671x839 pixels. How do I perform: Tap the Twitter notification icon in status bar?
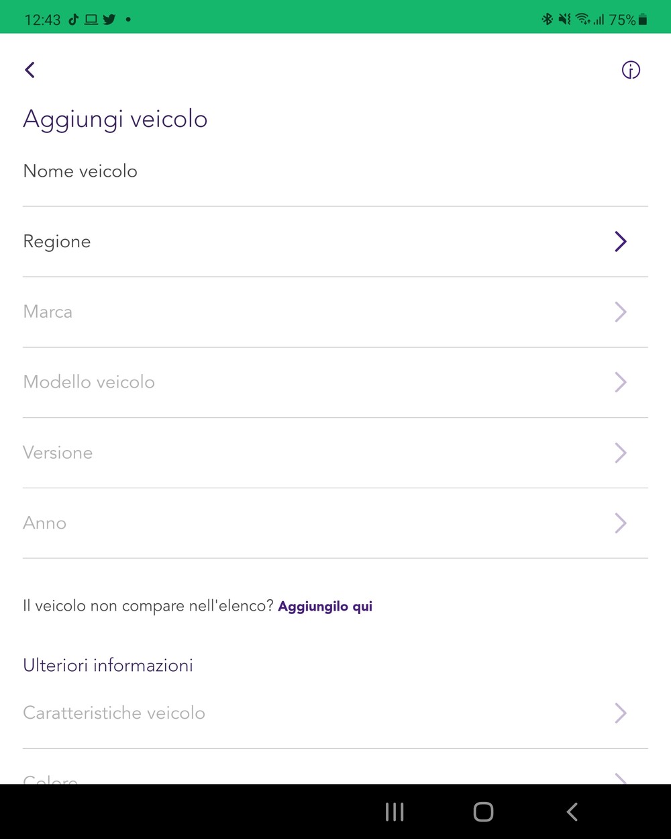coord(109,19)
